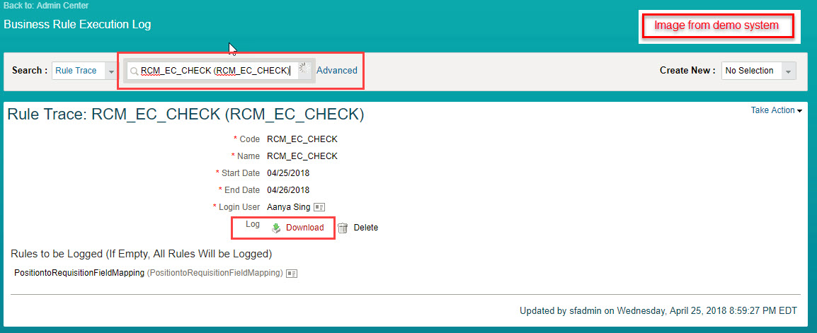Click the magnifier icon in search box
Viewport: 817px width, 333px height.
tap(135, 71)
